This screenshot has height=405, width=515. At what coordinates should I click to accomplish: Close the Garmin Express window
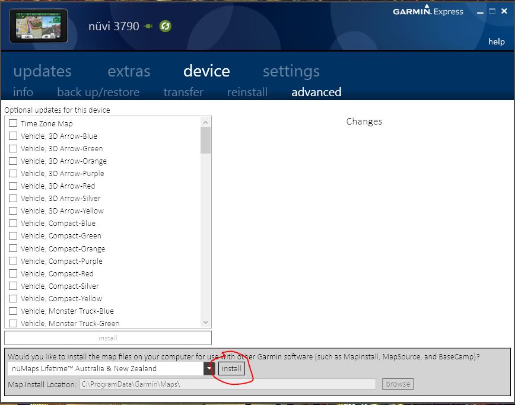pos(504,11)
